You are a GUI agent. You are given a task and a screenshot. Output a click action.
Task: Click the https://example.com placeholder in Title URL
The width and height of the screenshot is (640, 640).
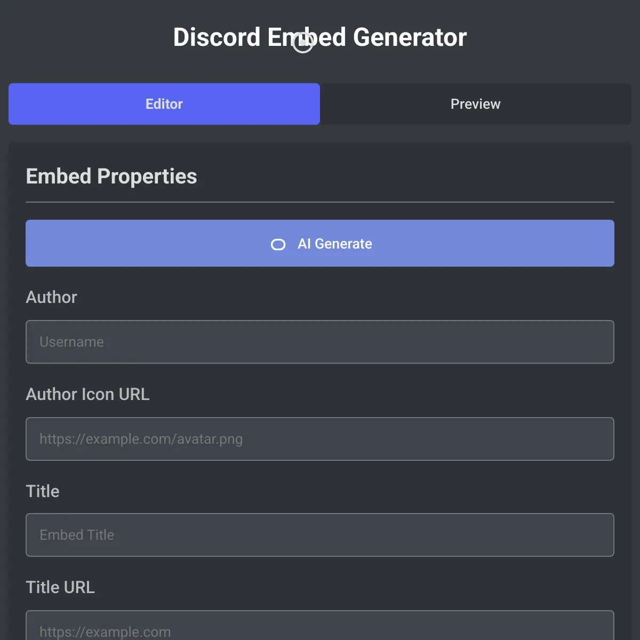pyautogui.click(x=105, y=631)
